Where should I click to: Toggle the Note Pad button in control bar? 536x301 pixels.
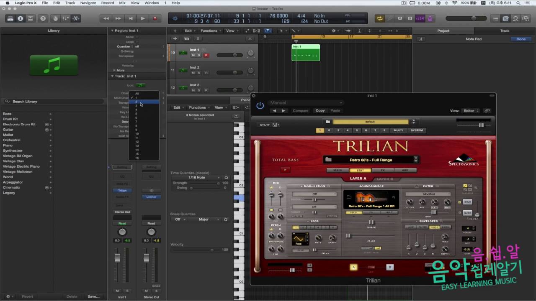pyautogui.click(x=505, y=18)
